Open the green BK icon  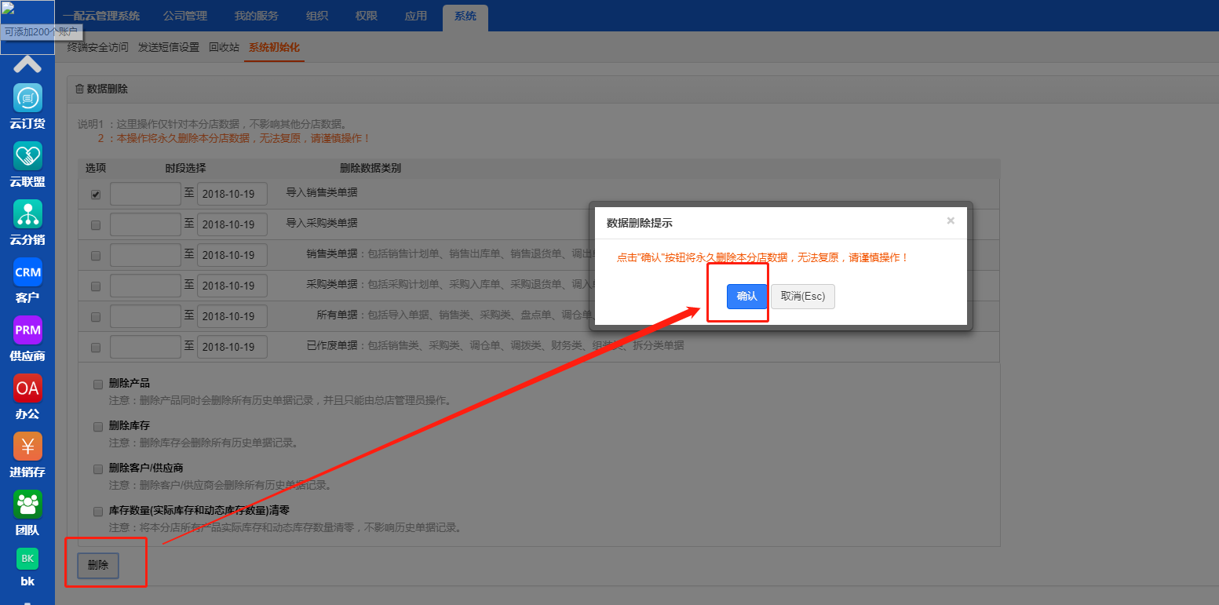(x=27, y=559)
